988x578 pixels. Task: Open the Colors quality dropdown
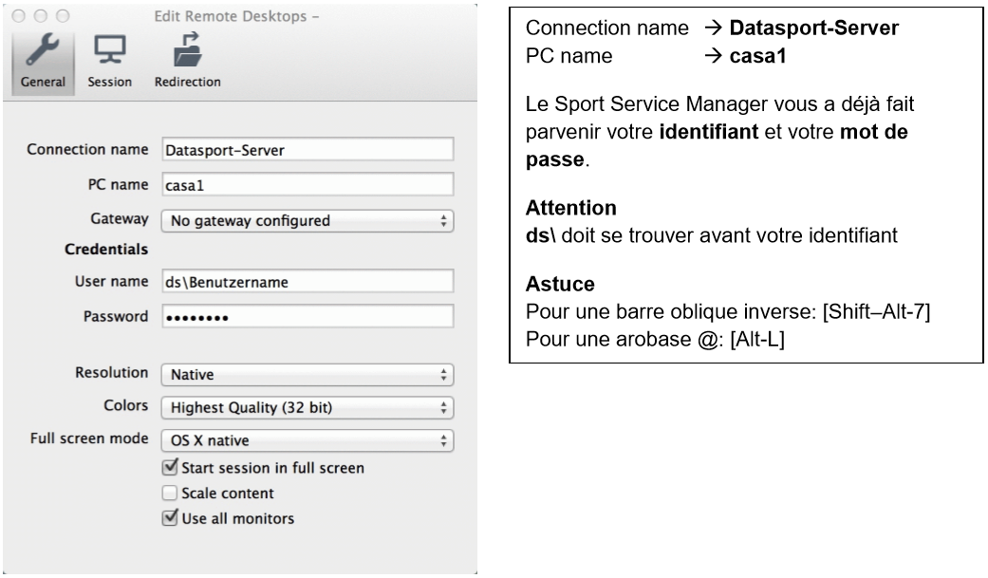pos(307,408)
